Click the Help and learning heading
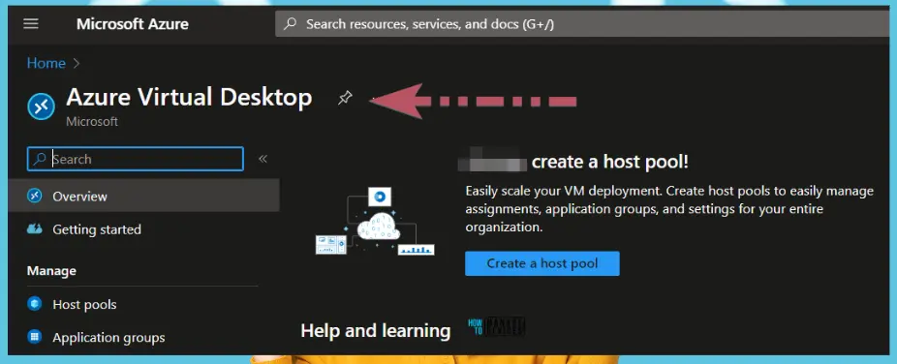The height and width of the screenshot is (364, 897). [x=375, y=330]
